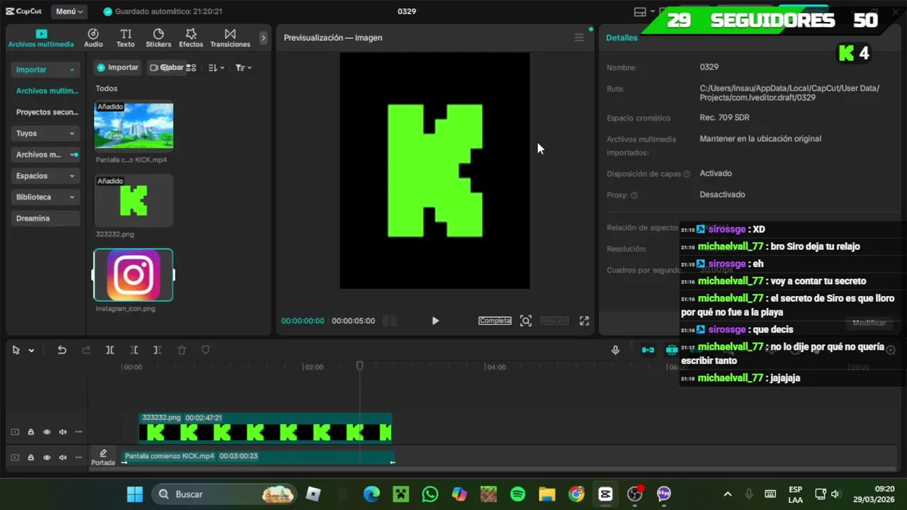
Task: Mute the 323232.png track audio
Action: pos(62,432)
